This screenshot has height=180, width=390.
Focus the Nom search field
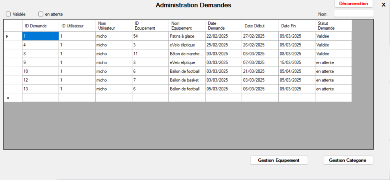pos(353,14)
